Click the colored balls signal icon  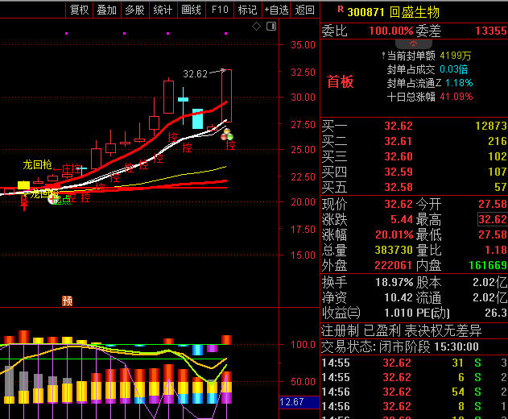pos(228,134)
